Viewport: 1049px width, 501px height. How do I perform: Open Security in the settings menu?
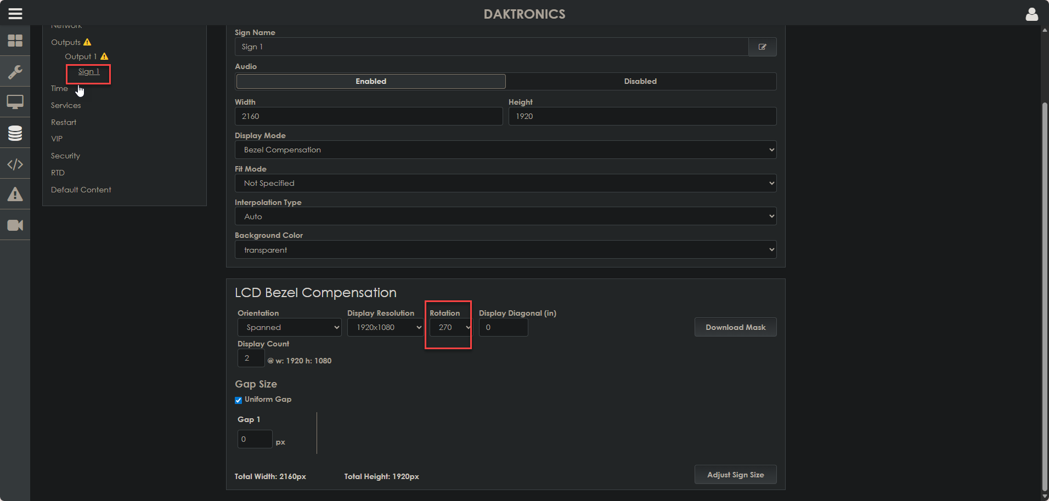point(65,156)
